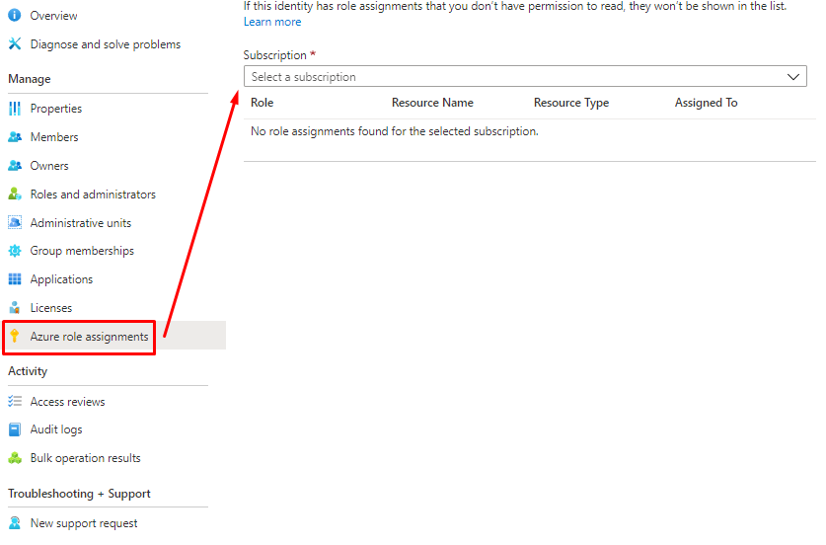
Task: Click the Audit logs icon
Action: coord(15,429)
